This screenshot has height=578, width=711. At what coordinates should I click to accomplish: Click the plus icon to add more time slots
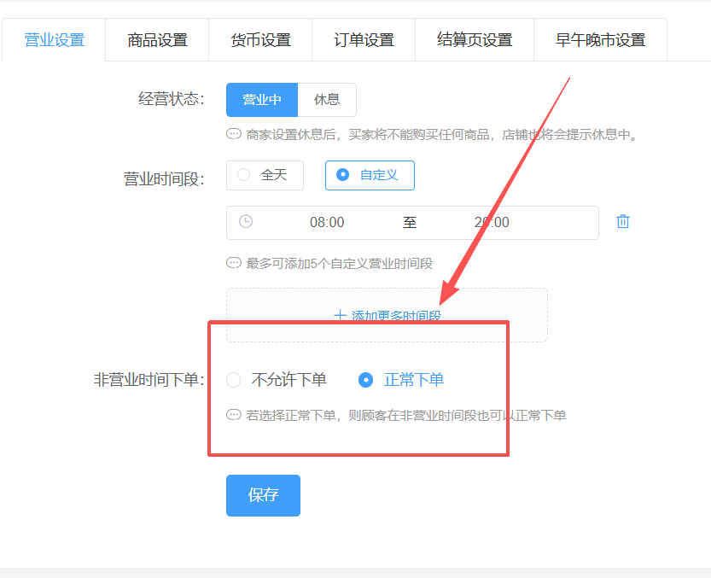click(340, 315)
